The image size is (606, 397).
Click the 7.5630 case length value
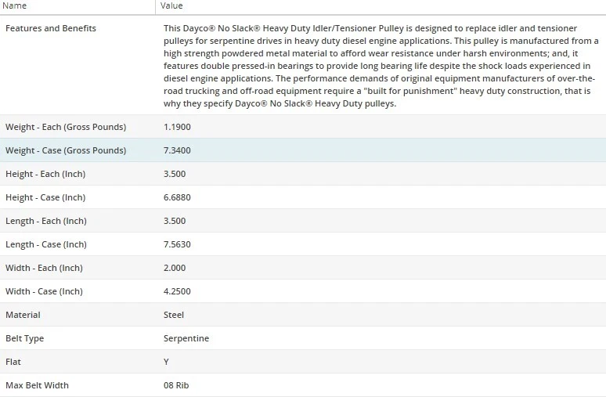[x=177, y=244]
